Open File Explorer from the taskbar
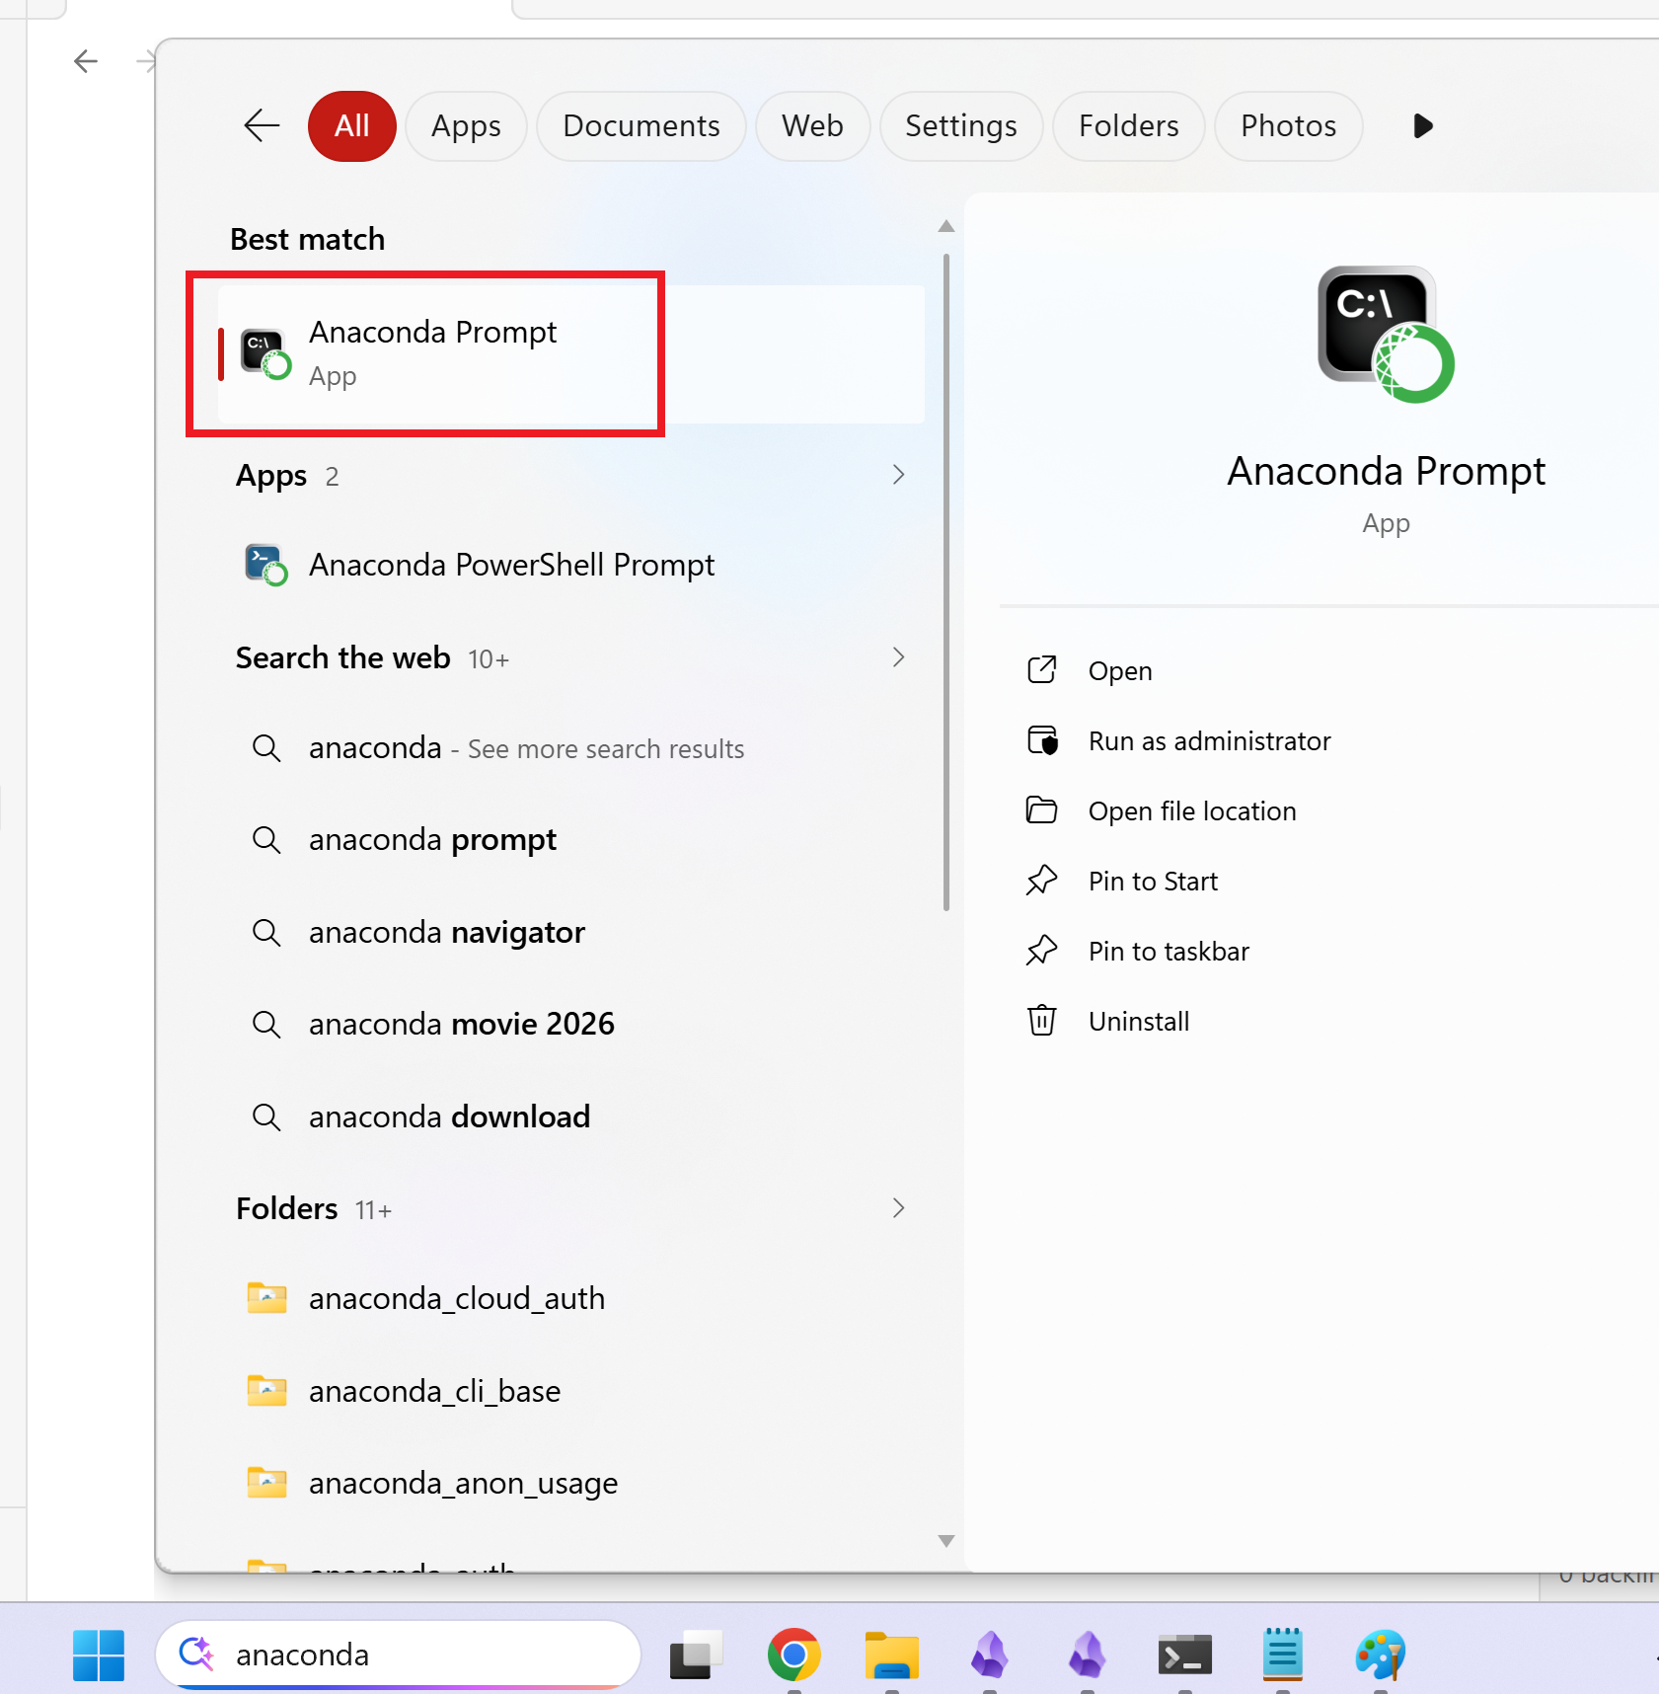 coord(892,1655)
